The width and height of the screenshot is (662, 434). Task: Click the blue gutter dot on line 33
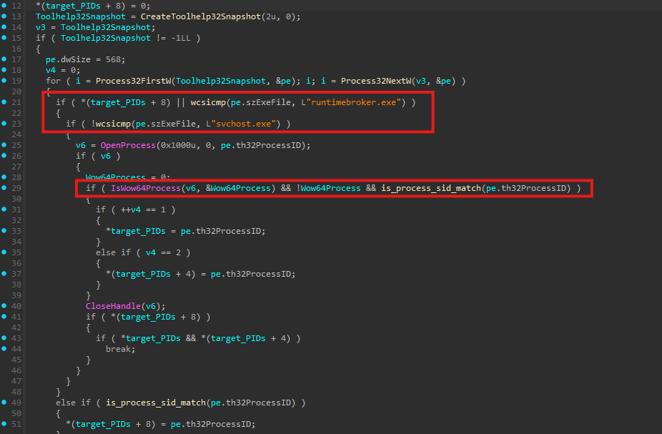(x=6, y=231)
